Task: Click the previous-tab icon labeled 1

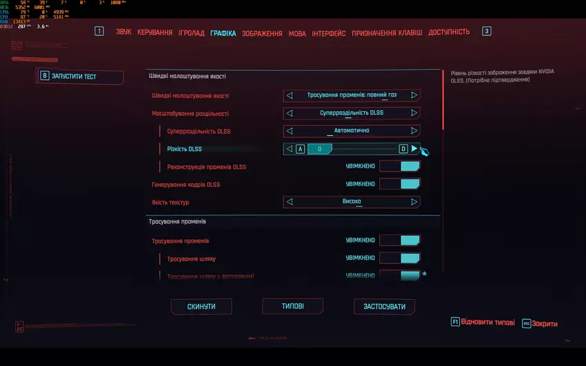Action: (x=99, y=31)
